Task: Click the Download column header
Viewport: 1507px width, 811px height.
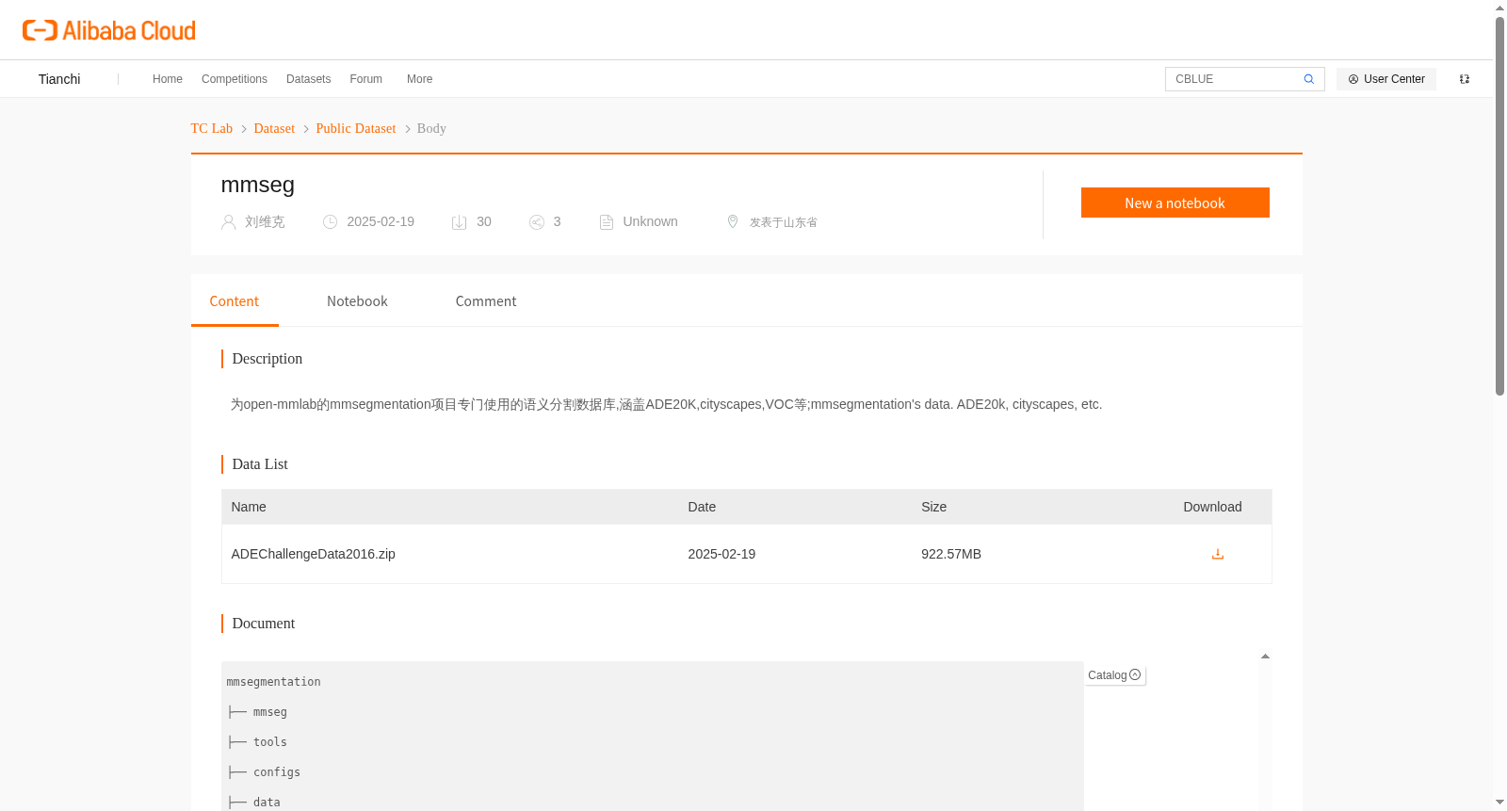Action: [1212, 507]
